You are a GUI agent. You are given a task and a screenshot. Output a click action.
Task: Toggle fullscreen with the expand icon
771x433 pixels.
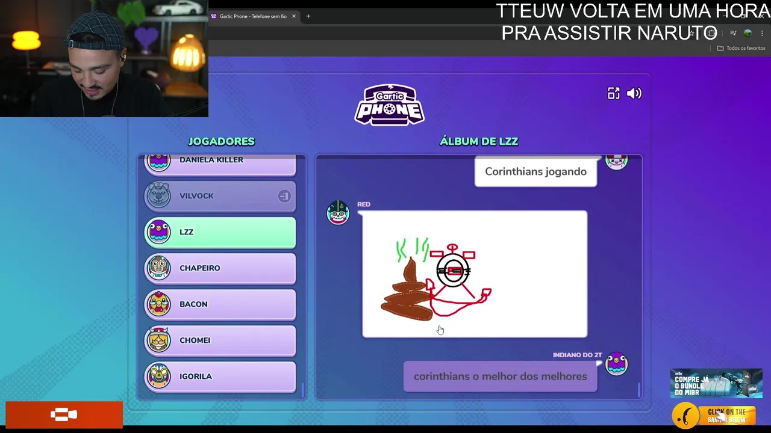pyautogui.click(x=613, y=93)
